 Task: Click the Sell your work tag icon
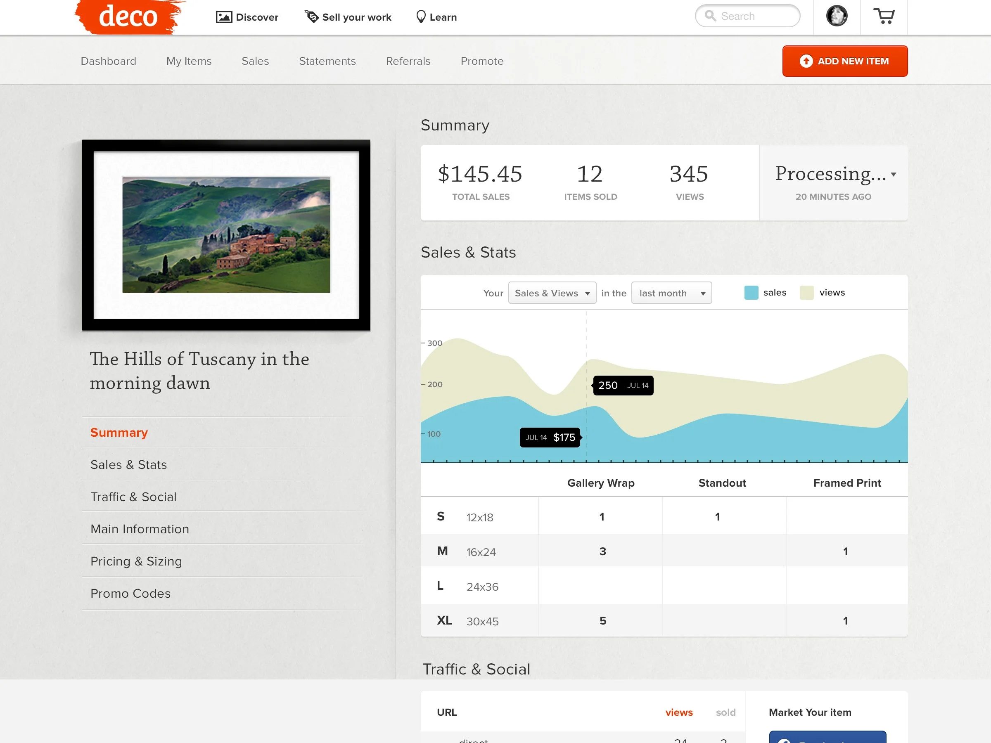pyautogui.click(x=312, y=16)
